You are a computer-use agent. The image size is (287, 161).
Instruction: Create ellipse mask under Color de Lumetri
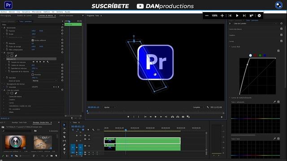point(8,93)
